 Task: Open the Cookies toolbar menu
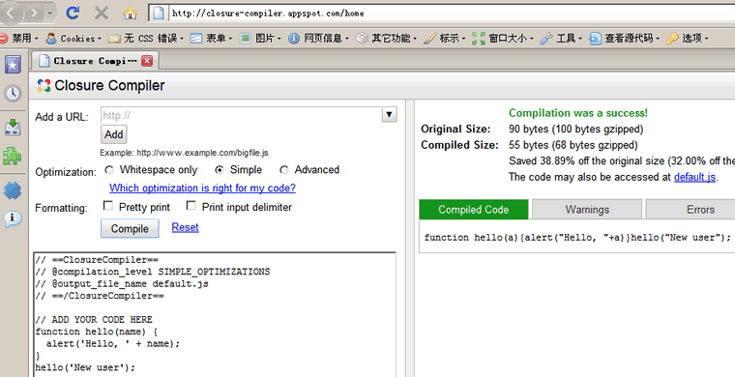tap(73, 39)
